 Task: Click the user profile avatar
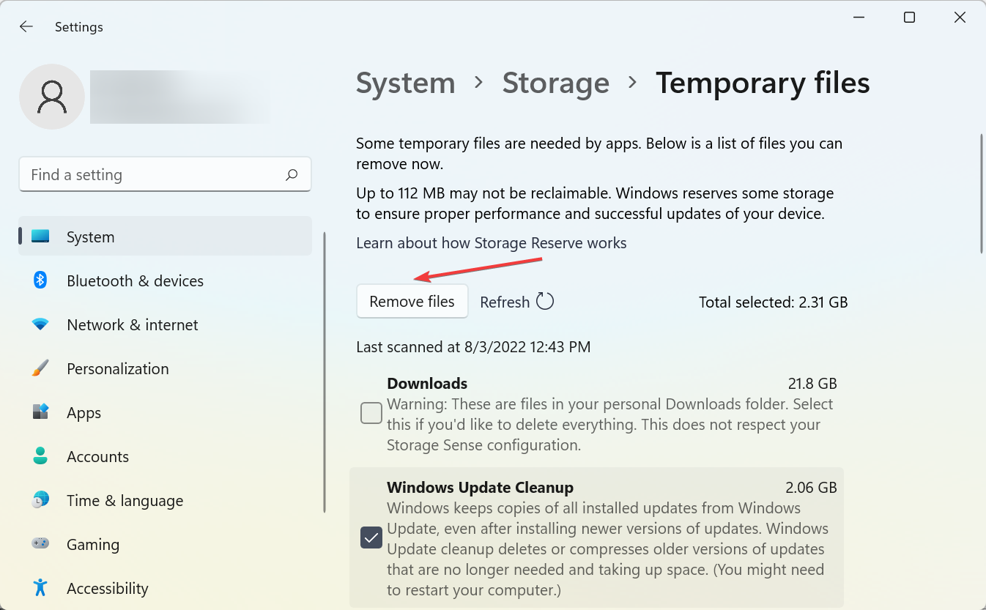click(52, 97)
